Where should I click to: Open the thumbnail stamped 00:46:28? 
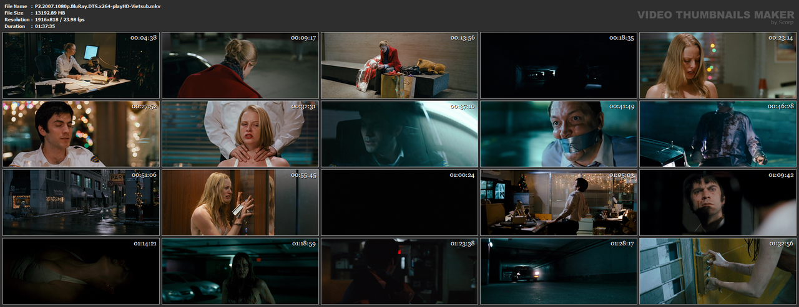[x=718, y=134]
